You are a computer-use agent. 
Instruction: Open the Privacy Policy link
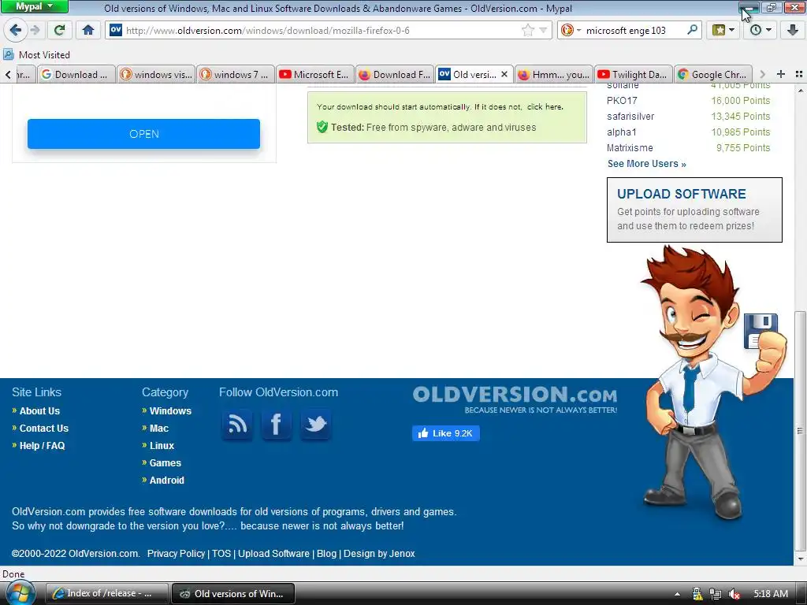click(176, 554)
